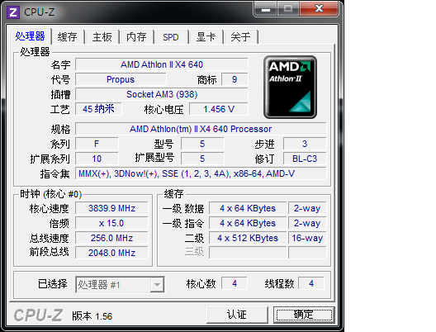Click the bus speed 256.0 MHz value
This screenshot has height=332, width=436.
tap(111, 238)
